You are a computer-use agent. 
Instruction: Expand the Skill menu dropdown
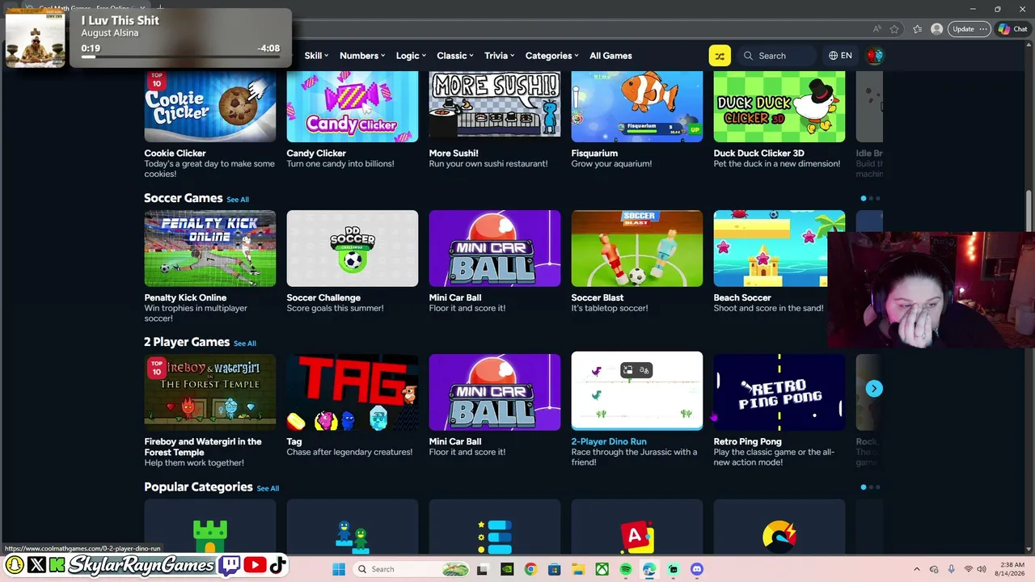point(316,56)
